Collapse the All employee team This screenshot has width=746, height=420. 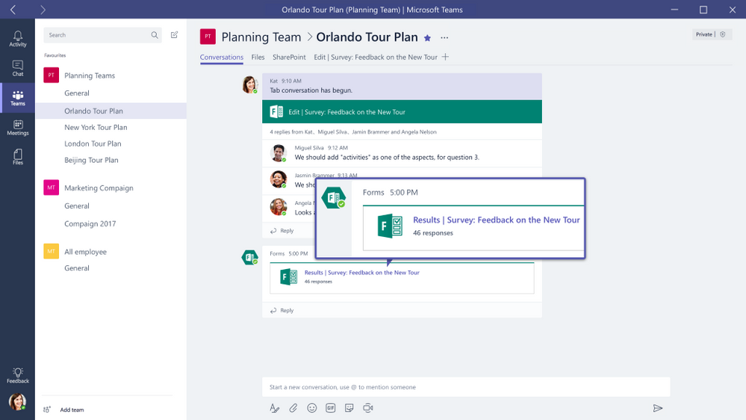click(x=85, y=252)
